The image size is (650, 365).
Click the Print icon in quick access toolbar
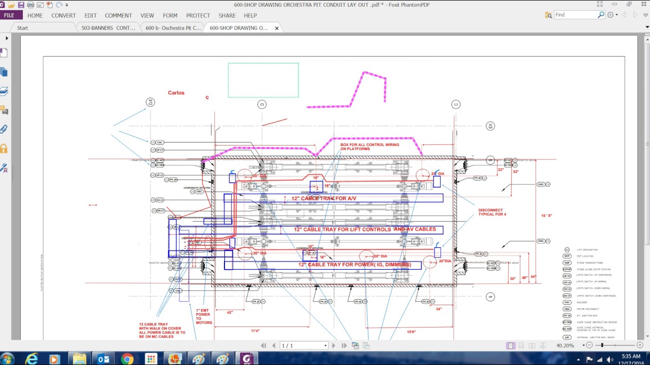tap(30, 5)
